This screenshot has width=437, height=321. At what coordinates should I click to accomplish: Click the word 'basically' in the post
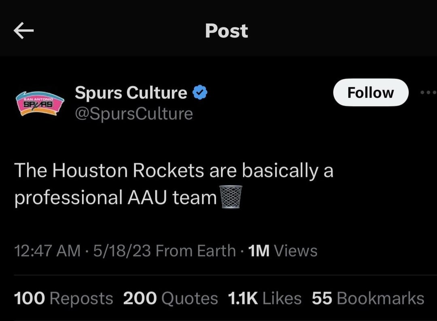[x=280, y=170]
